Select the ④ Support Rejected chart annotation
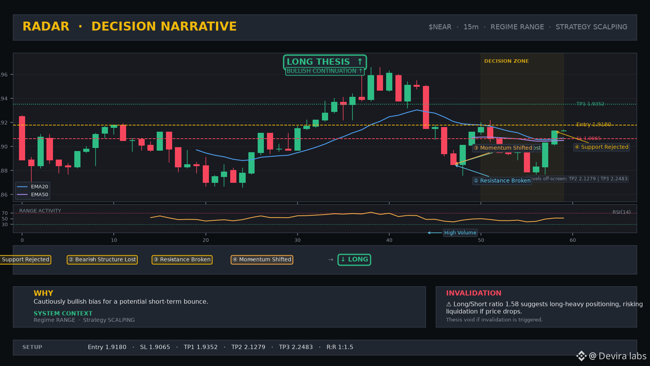 (601, 147)
